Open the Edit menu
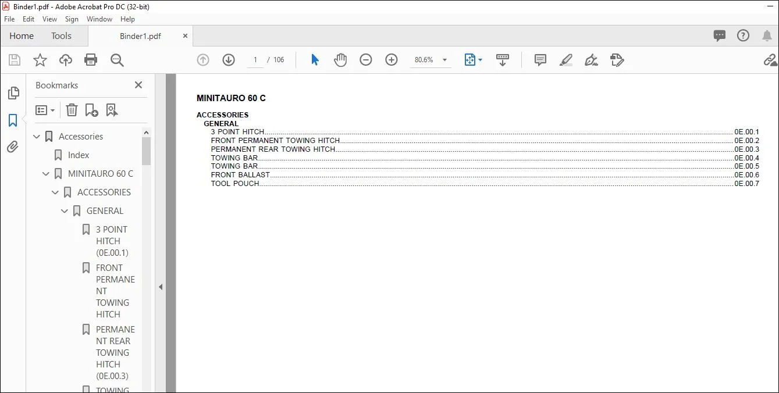Viewport: 779px width, 393px height. 29,19
